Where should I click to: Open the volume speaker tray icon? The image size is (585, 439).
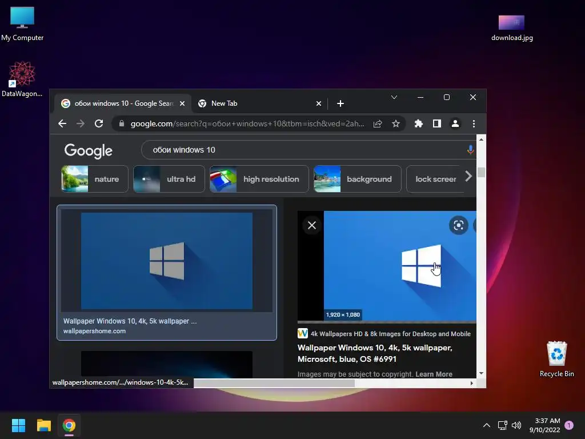[x=516, y=425]
